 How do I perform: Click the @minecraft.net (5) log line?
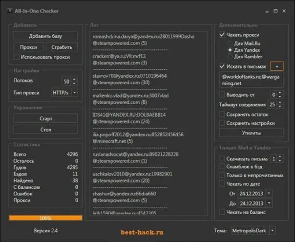click(x=113, y=141)
